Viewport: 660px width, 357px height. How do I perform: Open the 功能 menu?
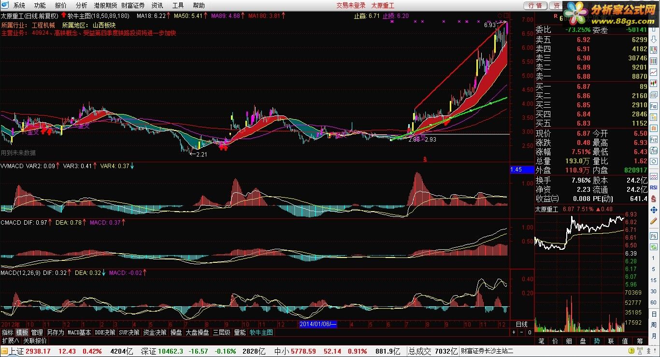click(x=40, y=5)
